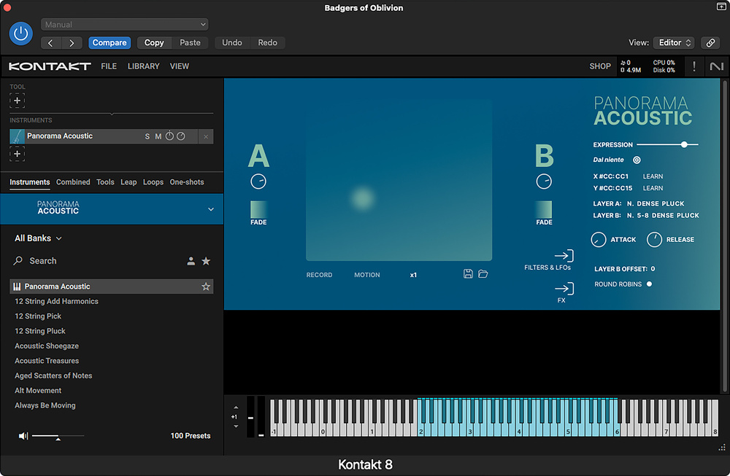Open the View Editor dropdown
The height and width of the screenshot is (476, 730).
point(674,43)
